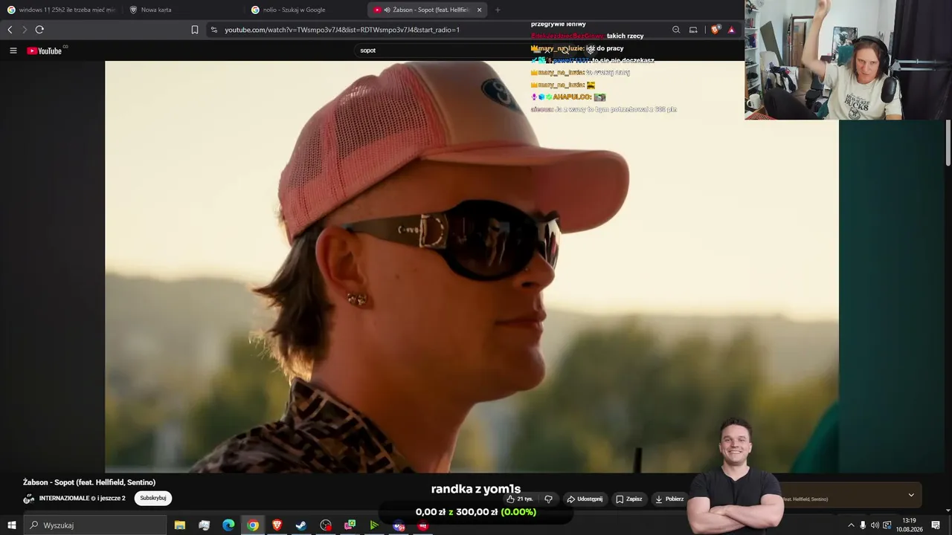Open File Explorer from the taskbar
This screenshot has height=535, width=952.
tap(180, 525)
